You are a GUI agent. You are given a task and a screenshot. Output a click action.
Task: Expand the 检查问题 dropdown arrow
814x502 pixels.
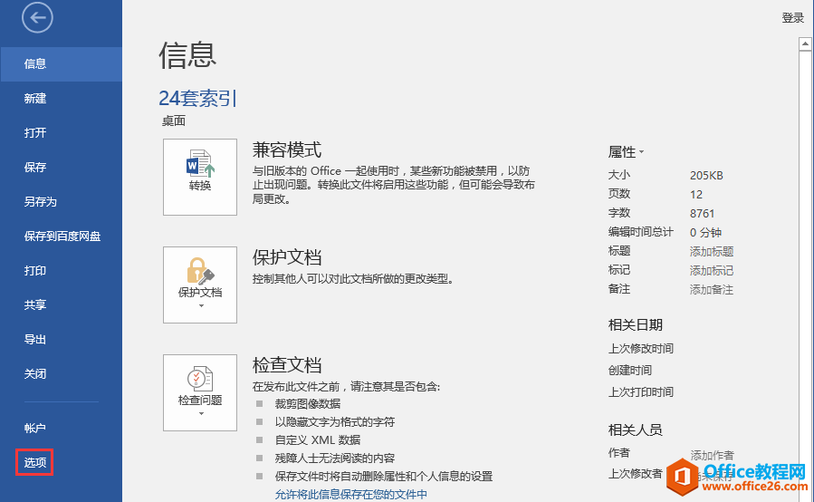[201, 414]
